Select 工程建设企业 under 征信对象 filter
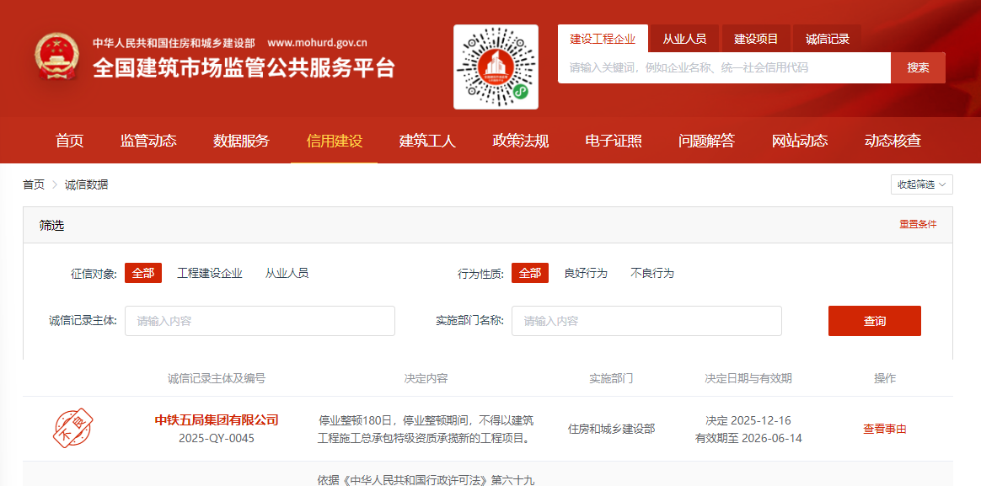981x486 pixels. (210, 273)
